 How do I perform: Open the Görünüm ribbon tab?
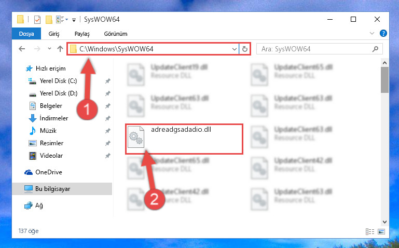(116, 34)
